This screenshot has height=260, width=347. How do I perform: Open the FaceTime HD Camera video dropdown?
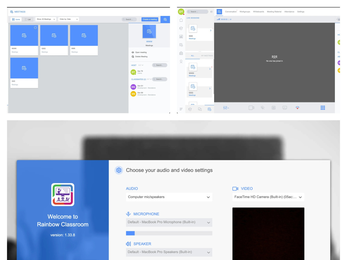click(x=268, y=197)
